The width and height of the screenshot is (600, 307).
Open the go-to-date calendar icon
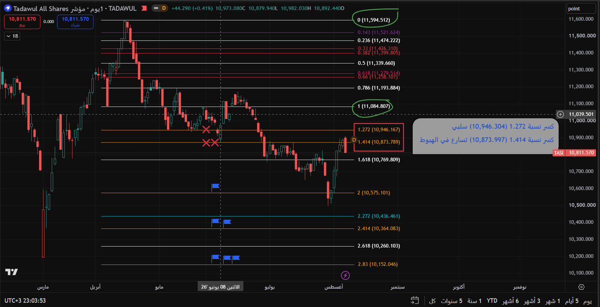(414, 300)
